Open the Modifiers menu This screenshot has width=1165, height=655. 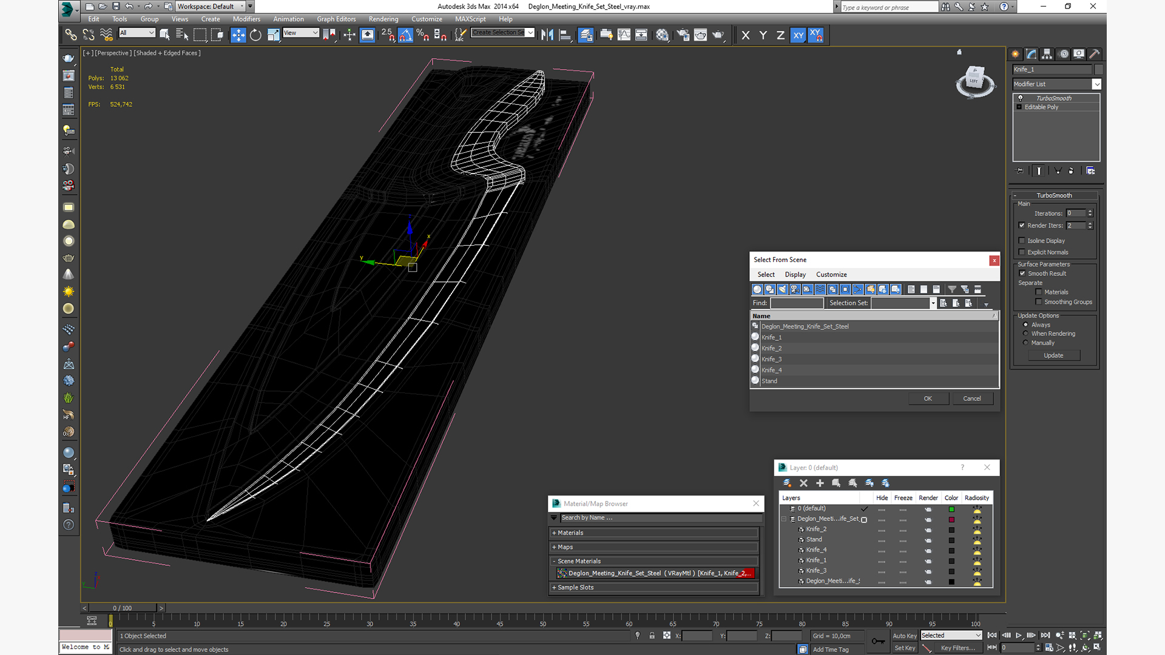246,19
